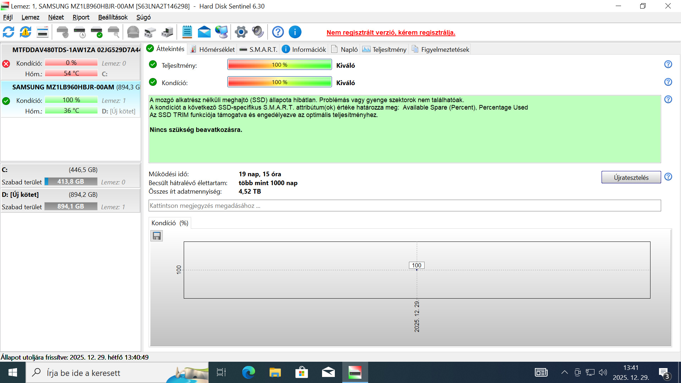This screenshot has width=681, height=383.
Task: Click the disk with magnifier icon
Action: [114, 32]
